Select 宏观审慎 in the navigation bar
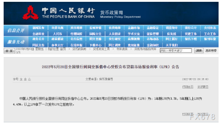 pos(95,28)
